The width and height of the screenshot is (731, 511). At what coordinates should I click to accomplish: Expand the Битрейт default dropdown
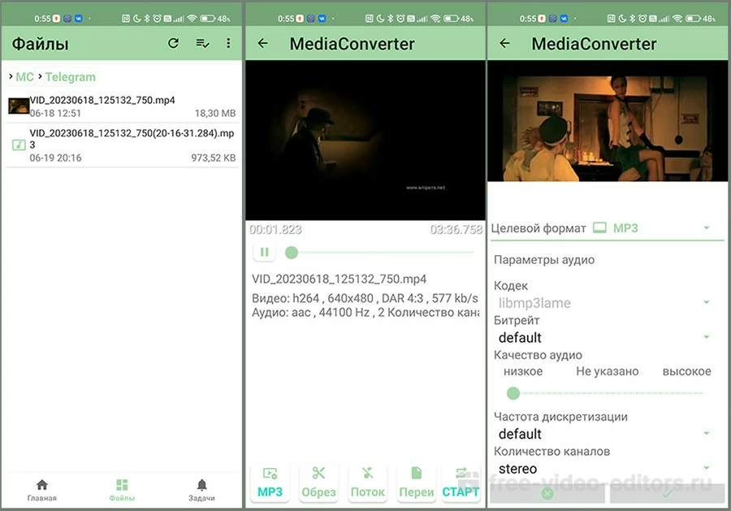[x=603, y=338]
